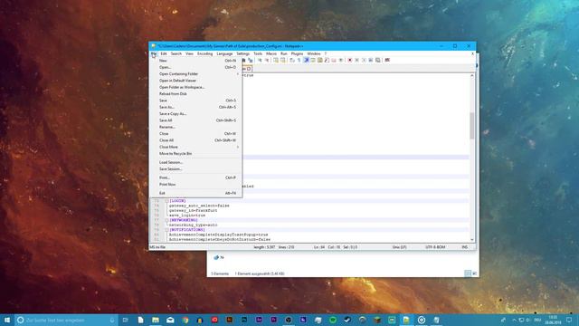Choose Open... from the File menu
Screen dimensions: 579x326
tap(195, 67)
